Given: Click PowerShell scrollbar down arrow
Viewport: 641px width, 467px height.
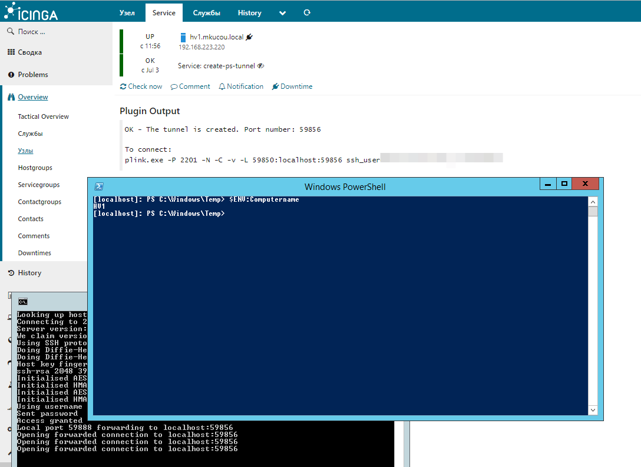Looking at the screenshot, I should click(x=593, y=410).
